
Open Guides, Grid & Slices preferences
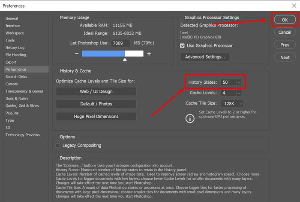click(22, 106)
